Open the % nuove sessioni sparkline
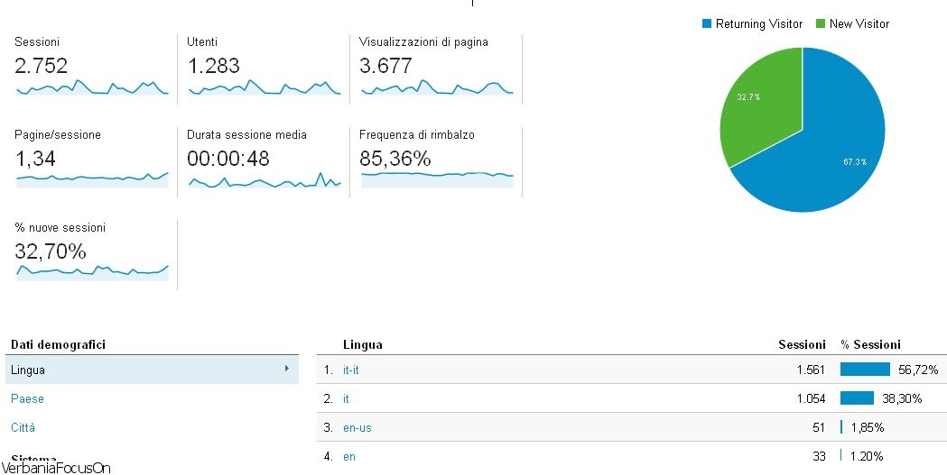 tap(92, 271)
